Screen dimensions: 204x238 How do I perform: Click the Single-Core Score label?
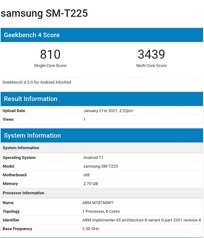coord(50,65)
